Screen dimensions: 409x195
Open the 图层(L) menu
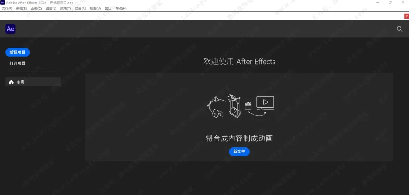pos(51,8)
